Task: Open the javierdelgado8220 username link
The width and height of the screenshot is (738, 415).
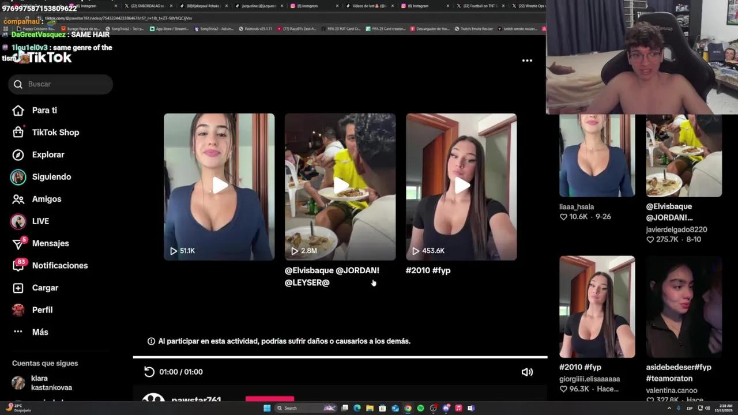Action: [676, 229]
